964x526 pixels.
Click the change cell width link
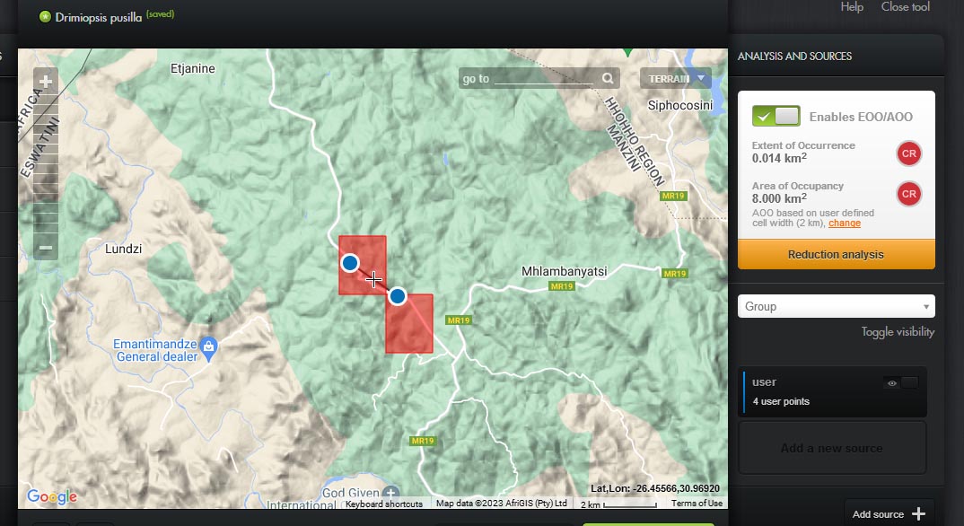coord(844,224)
